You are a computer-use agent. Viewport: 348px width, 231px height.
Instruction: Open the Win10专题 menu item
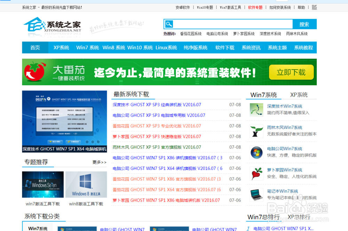[x=205, y=7]
